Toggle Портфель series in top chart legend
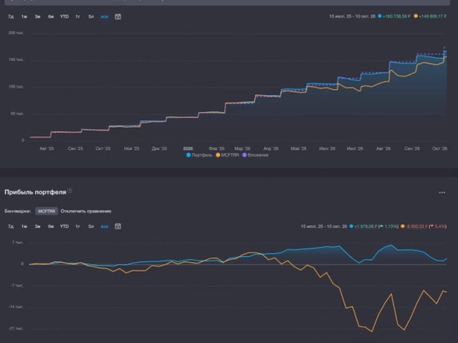The width and height of the screenshot is (458, 343). [199, 155]
